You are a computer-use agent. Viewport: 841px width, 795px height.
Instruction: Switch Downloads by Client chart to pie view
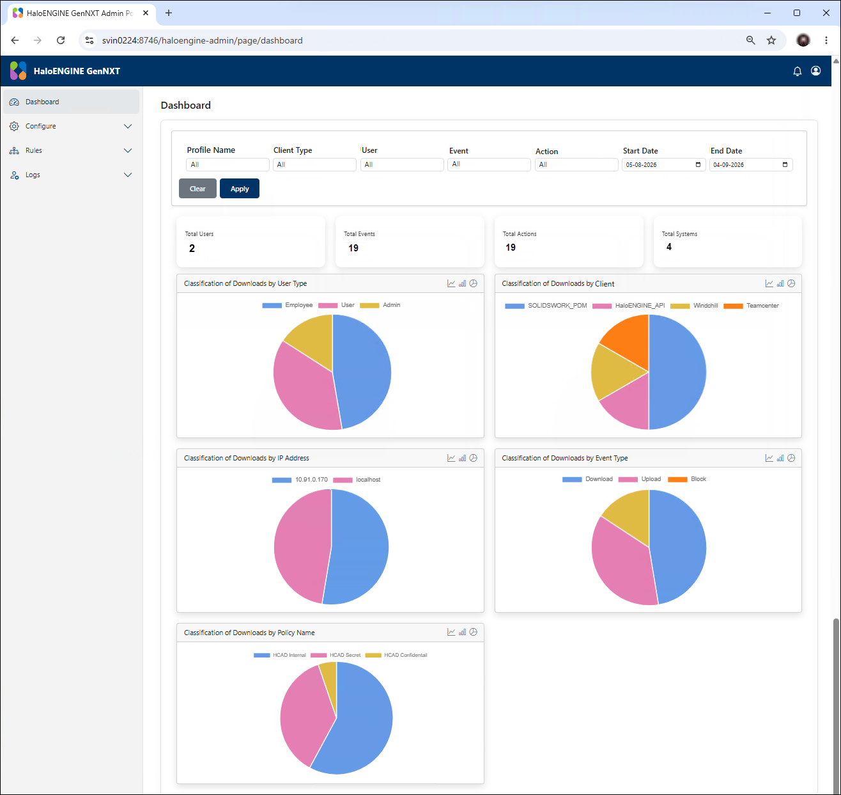pos(791,283)
